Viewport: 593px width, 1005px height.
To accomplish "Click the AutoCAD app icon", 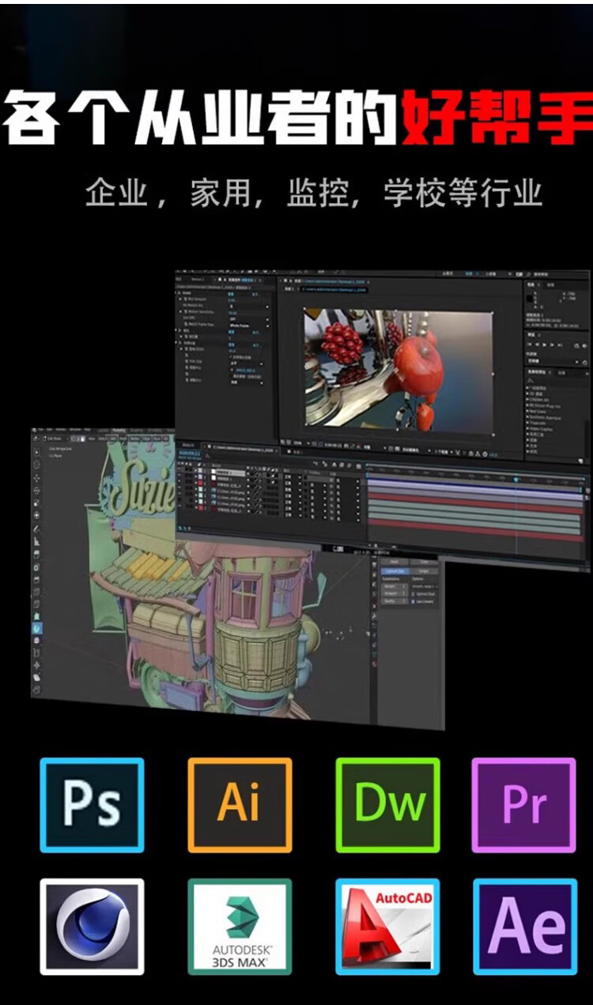I will [387, 927].
